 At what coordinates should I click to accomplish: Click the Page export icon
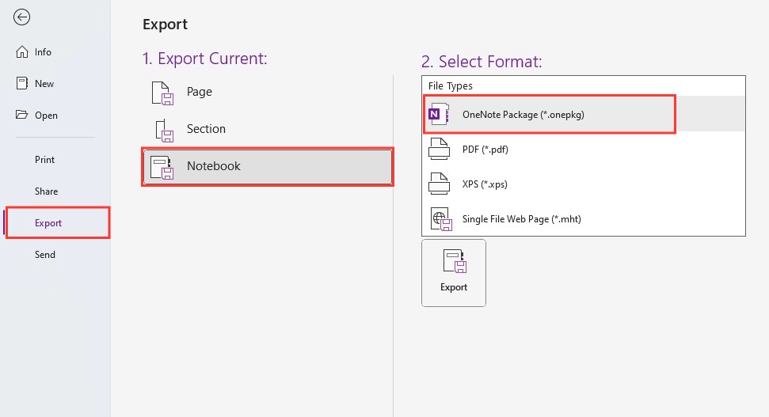(x=162, y=93)
